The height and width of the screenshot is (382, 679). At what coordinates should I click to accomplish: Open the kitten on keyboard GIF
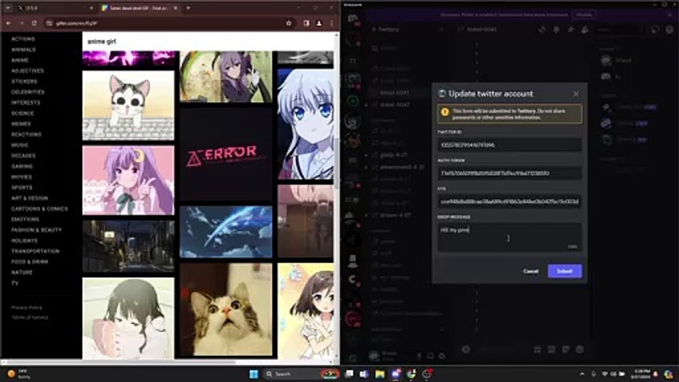(128, 106)
